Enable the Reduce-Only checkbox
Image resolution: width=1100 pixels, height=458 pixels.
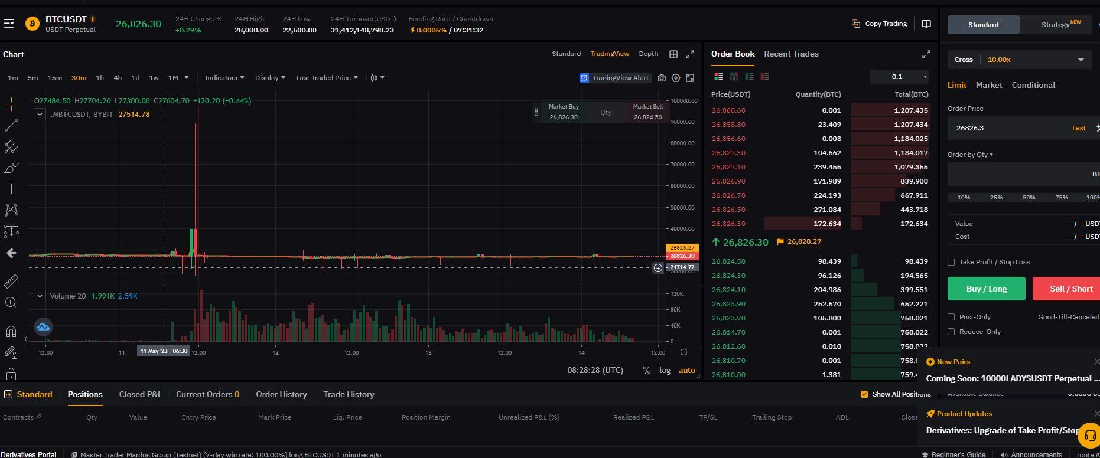951,332
